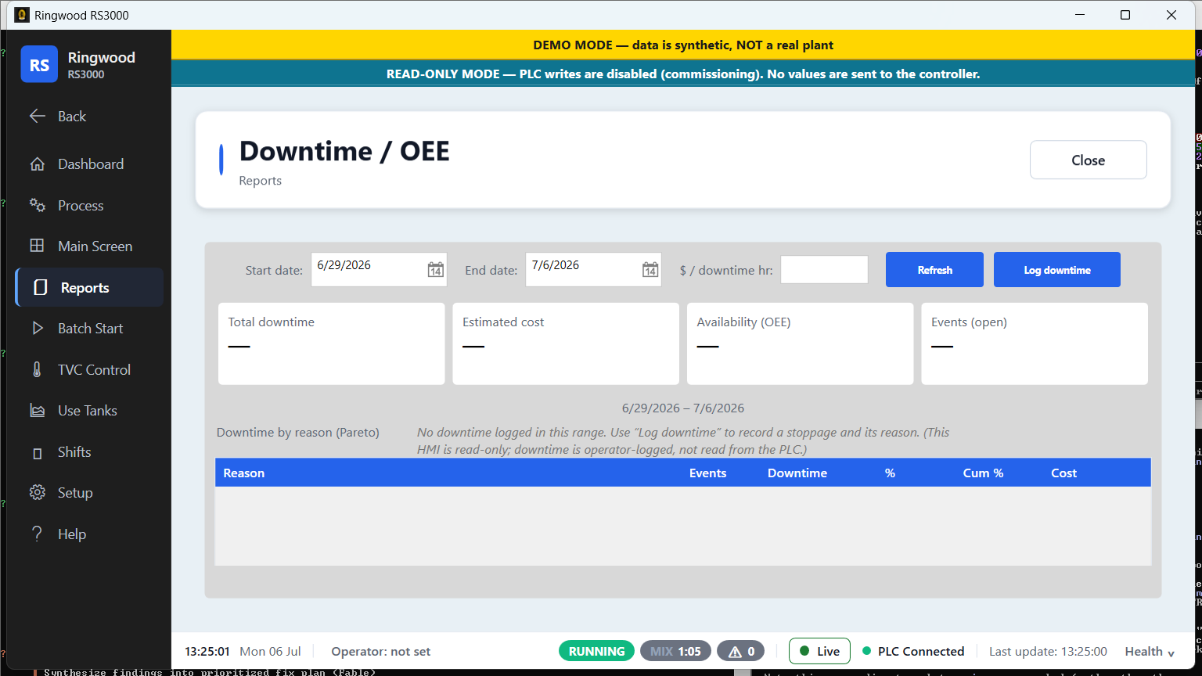Click the Use Tanks chart icon
1202x676 pixels.
(37, 411)
